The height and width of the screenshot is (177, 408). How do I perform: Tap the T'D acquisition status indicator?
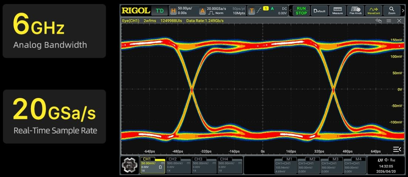160,11
